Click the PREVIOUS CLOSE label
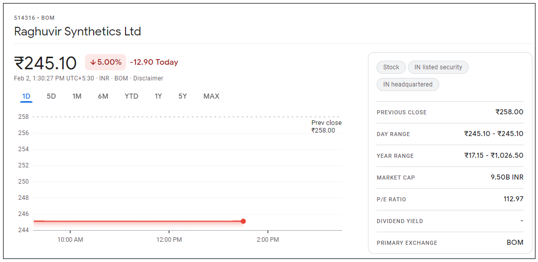The height and width of the screenshot is (262, 538). (x=402, y=112)
